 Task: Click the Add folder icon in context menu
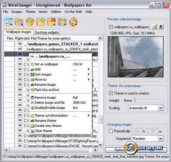tap(32, 70)
